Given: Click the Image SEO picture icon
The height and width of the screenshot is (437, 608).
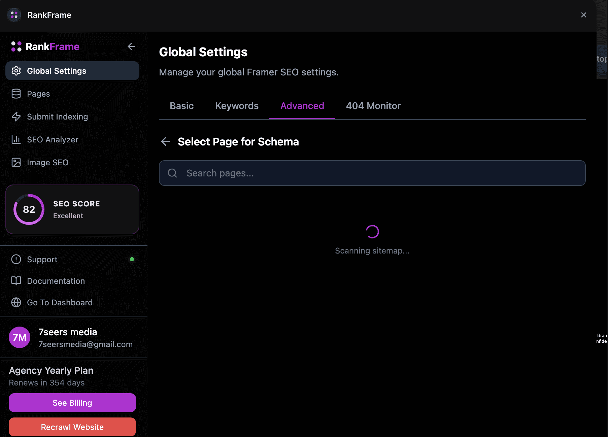Looking at the screenshot, I should pos(16,162).
